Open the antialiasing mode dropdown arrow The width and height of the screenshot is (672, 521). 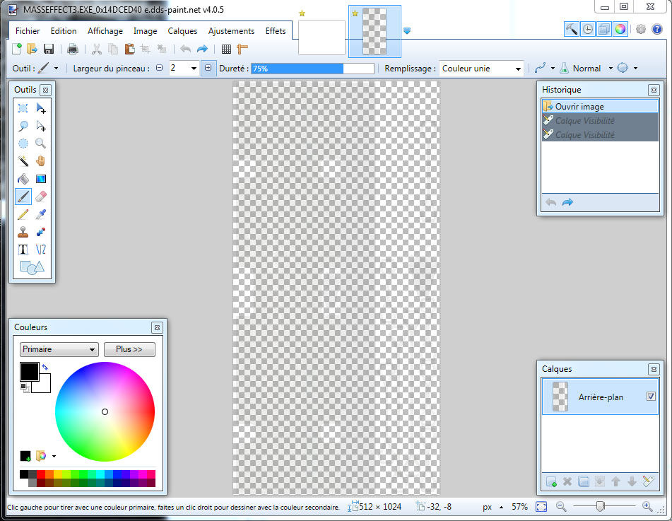553,68
